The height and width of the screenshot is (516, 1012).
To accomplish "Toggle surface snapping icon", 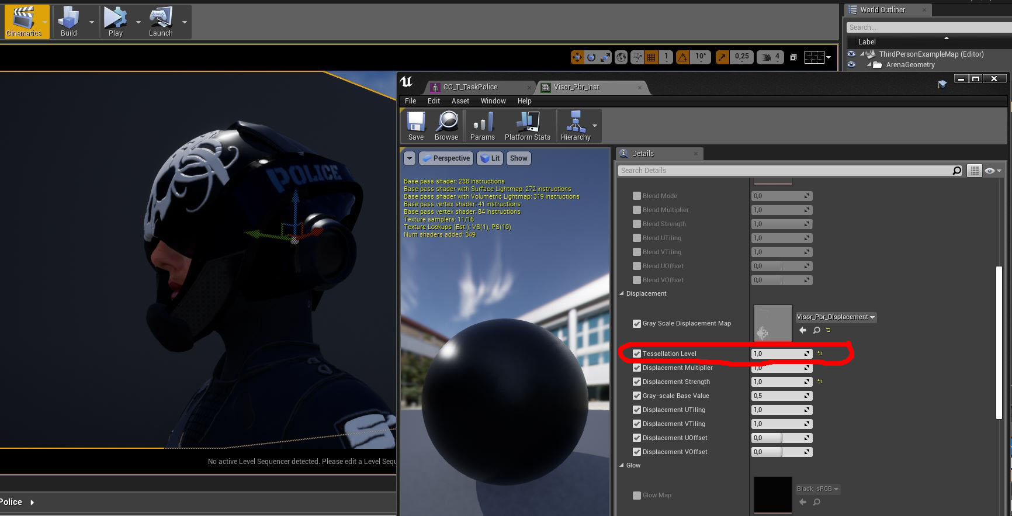I will click(x=637, y=57).
